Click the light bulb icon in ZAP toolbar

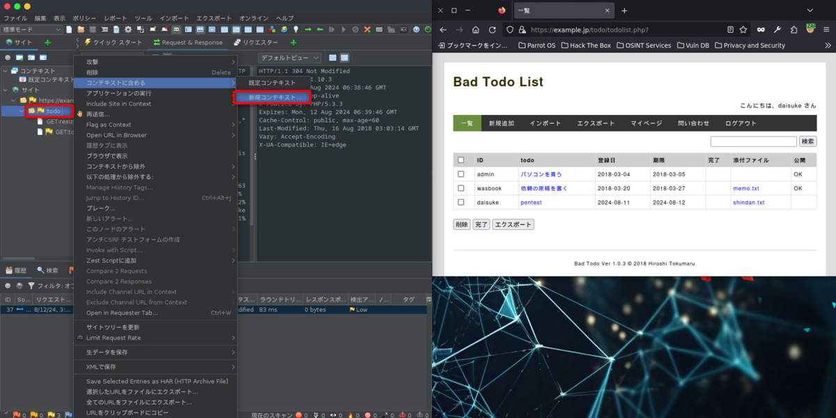296,29
